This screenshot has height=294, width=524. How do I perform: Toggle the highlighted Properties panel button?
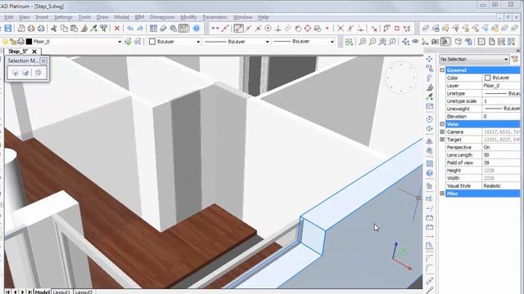(x=183, y=29)
